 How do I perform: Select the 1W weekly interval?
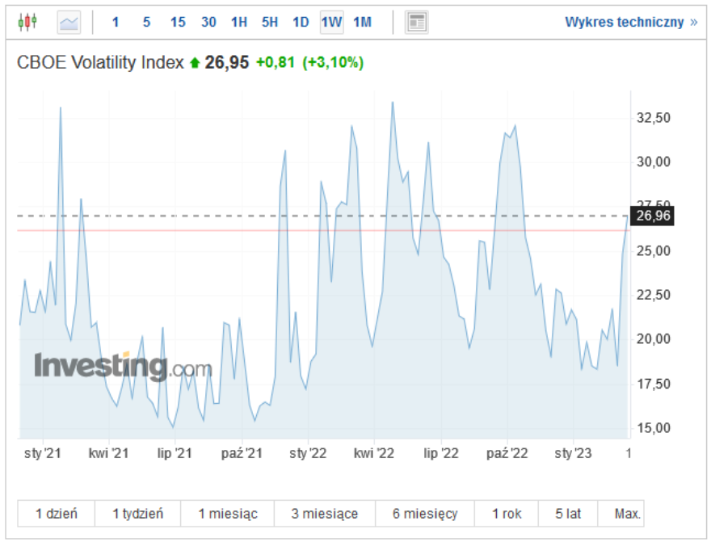tap(331, 22)
